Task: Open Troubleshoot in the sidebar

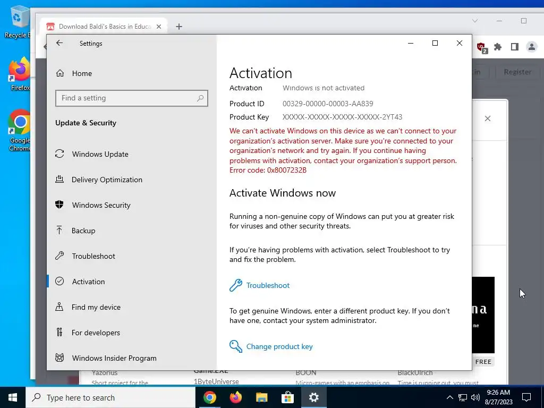Action: (x=132, y=256)
